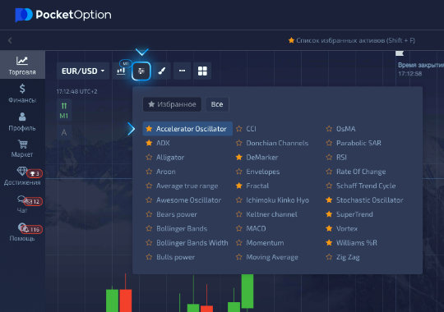This screenshot has width=444, height=312.
Task: Click the PocketOption logo
Action: pyautogui.click(x=63, y=15)
